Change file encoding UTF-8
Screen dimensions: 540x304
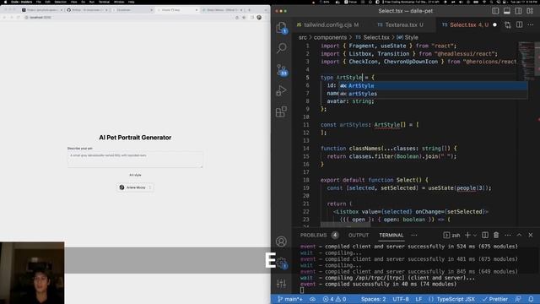point(401,299)
